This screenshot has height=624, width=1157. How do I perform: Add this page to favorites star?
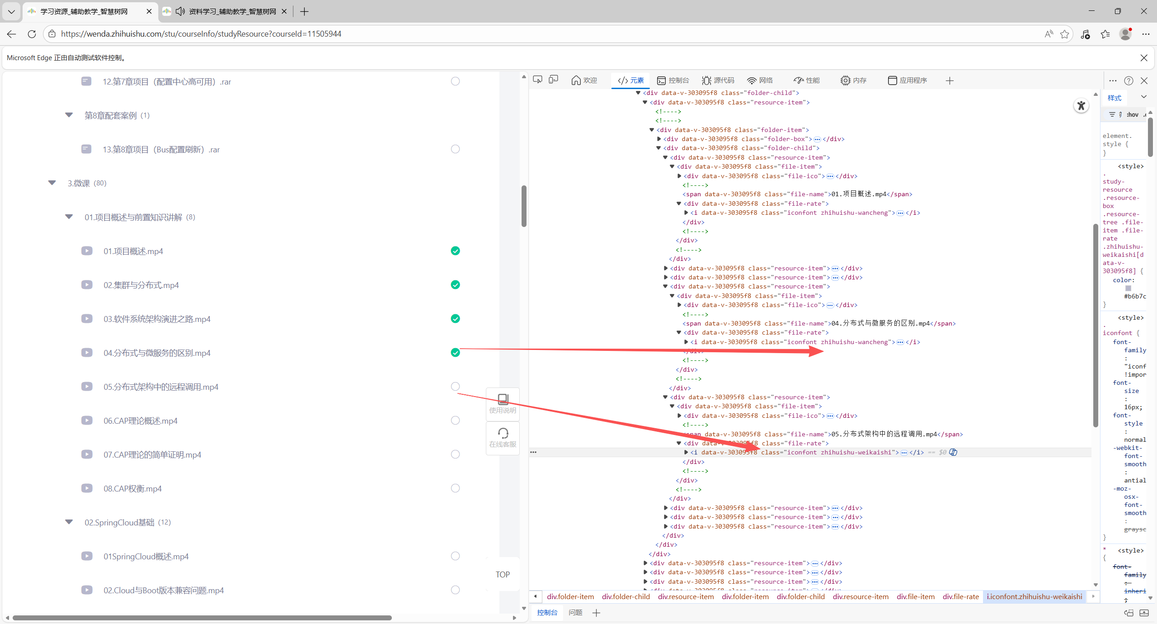tap(1065, 34)
